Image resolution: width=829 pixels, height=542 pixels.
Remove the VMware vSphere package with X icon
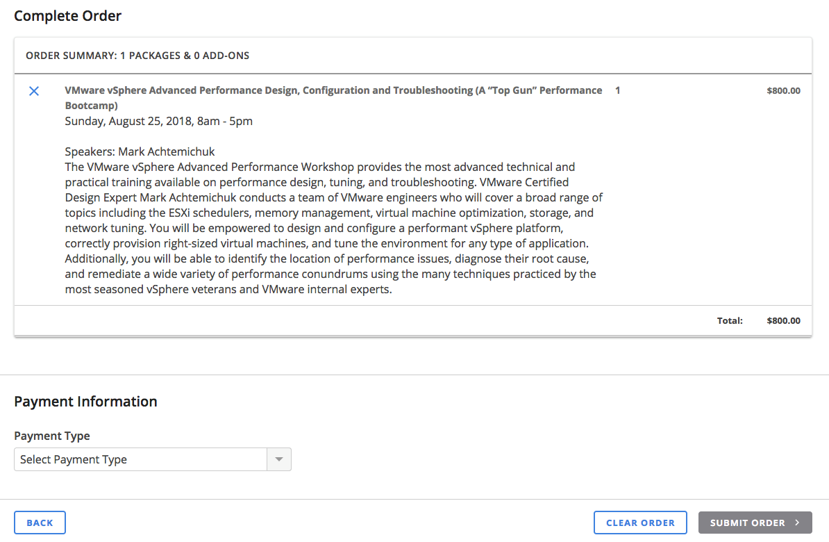coord(33,91)
